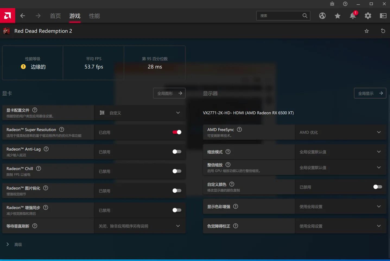Favorite Red Dead Redemption 2 star outline
The height and width of the screenshot is (261, 390).
[367, 31]
